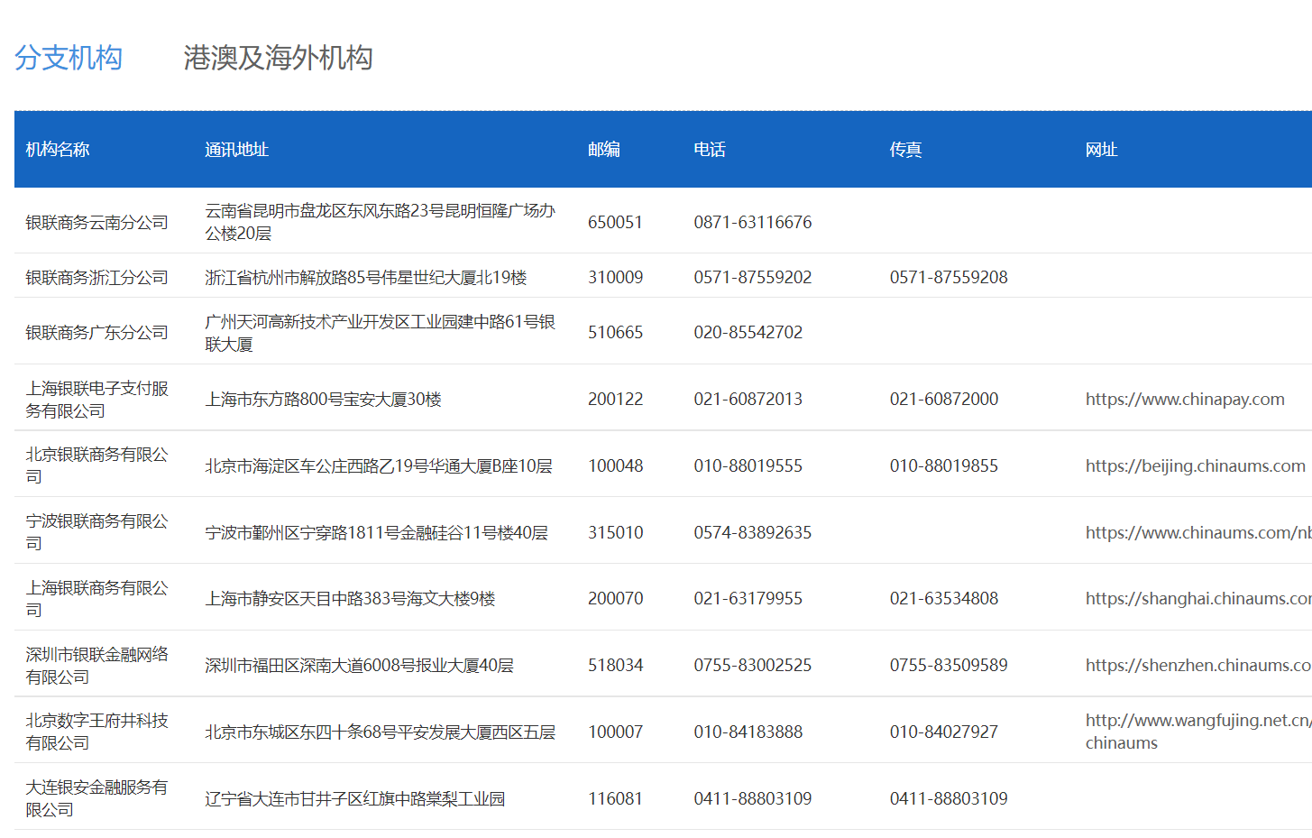The width and height of the screenshot is (1312, 838).
Task: Click postal code 650051
Action: pyautogui.click(x=615, y=222)
